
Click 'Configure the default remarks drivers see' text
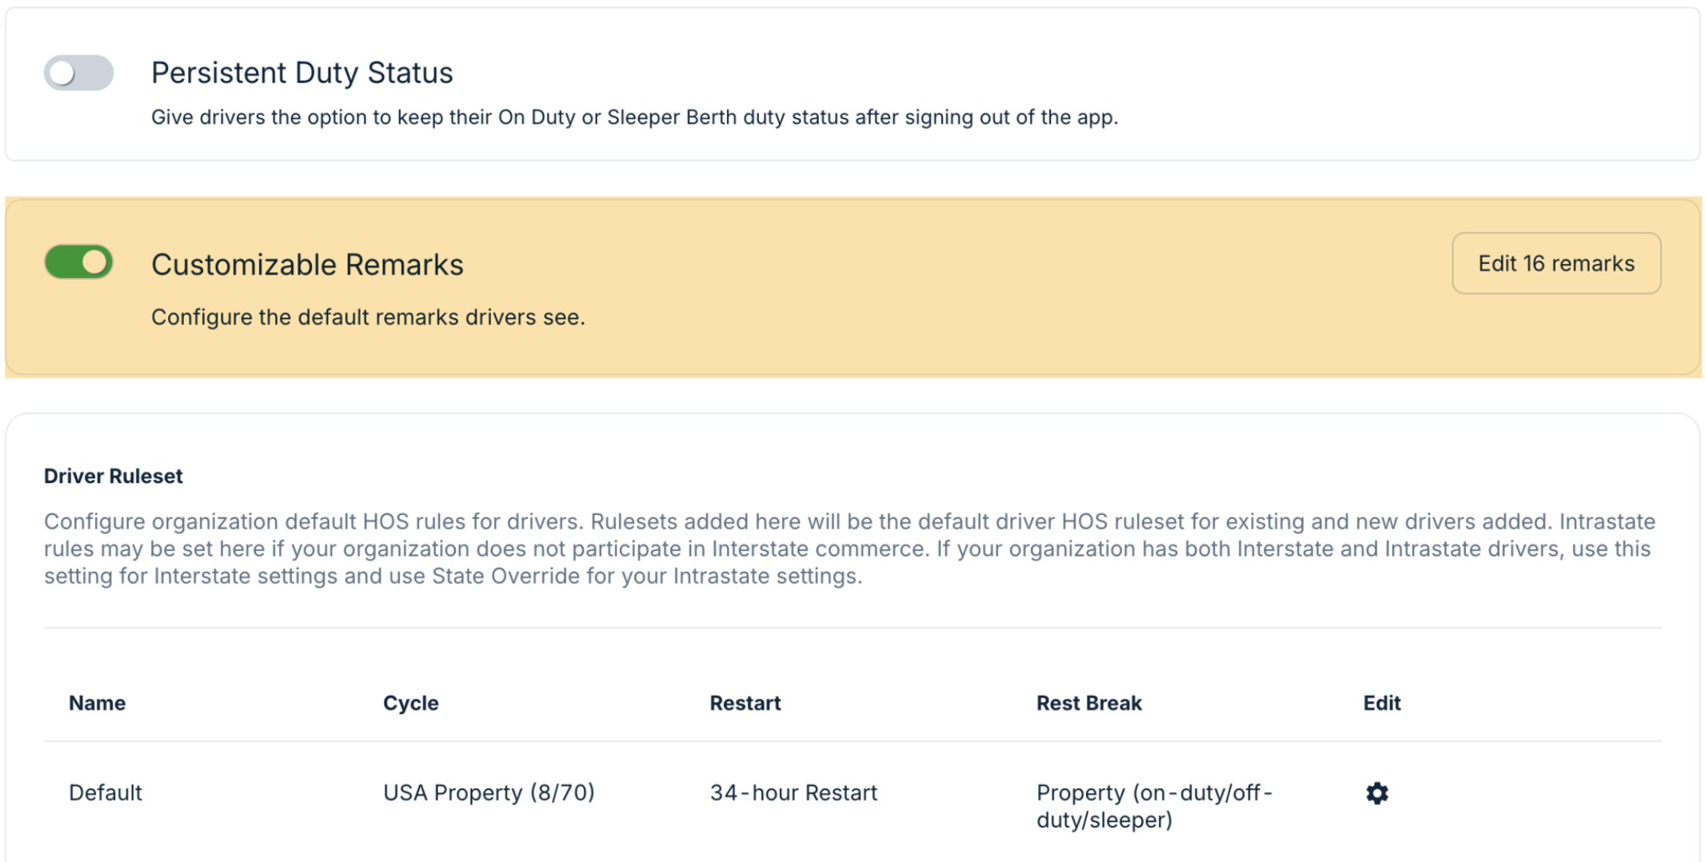coord(368,317)
